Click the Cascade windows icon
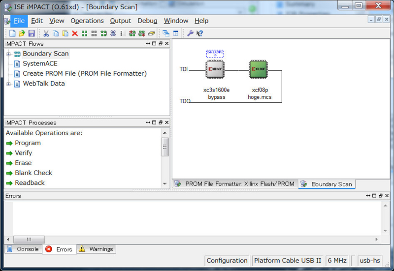The width and height of the screenshot is (394, 271). tap(166, 33)
